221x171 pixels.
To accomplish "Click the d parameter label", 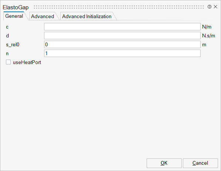I will click(x=7, y=36).
